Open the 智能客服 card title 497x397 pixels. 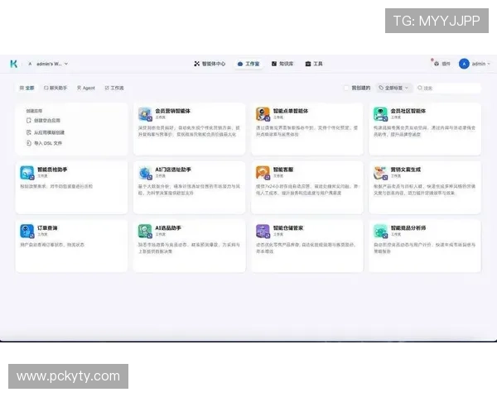tap(283, 170)
